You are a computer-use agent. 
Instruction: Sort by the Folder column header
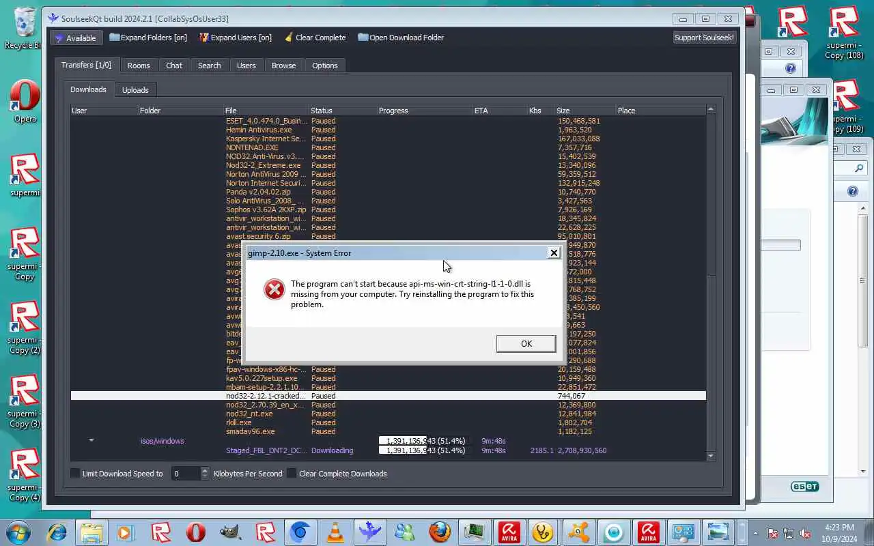coord(181,111)
